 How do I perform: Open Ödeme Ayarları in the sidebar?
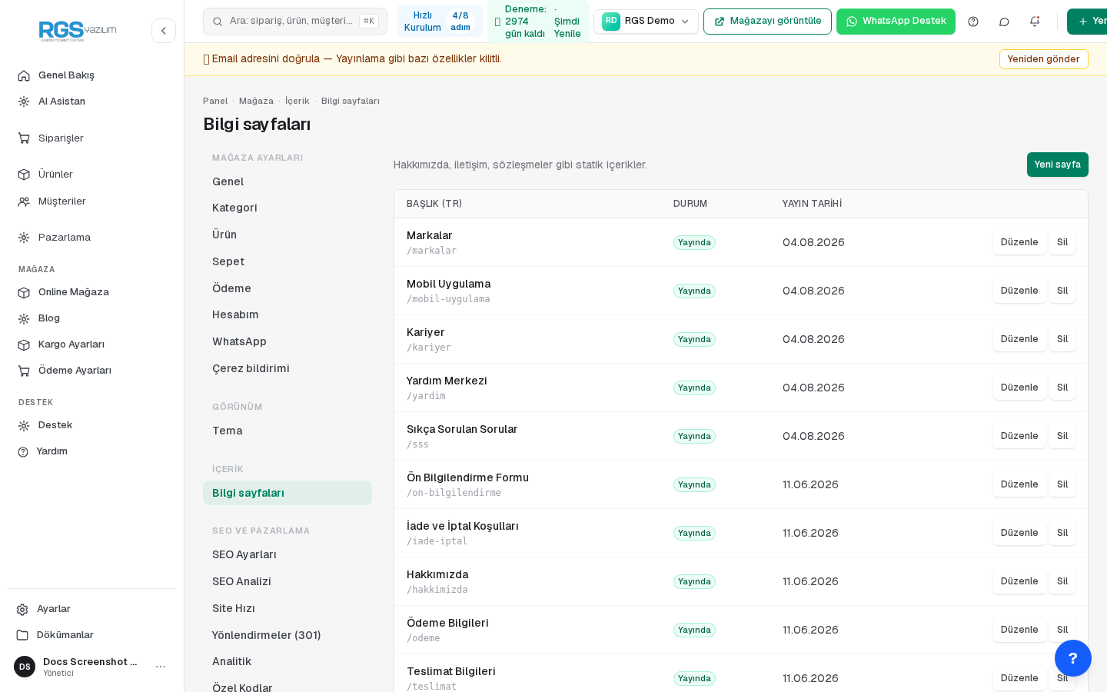[x=91, y=371]
